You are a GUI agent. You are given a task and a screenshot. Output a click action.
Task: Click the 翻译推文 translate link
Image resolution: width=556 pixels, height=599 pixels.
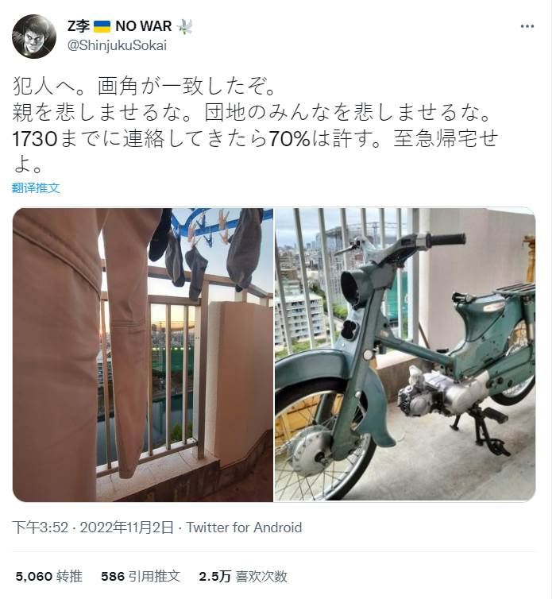(36, 187)
